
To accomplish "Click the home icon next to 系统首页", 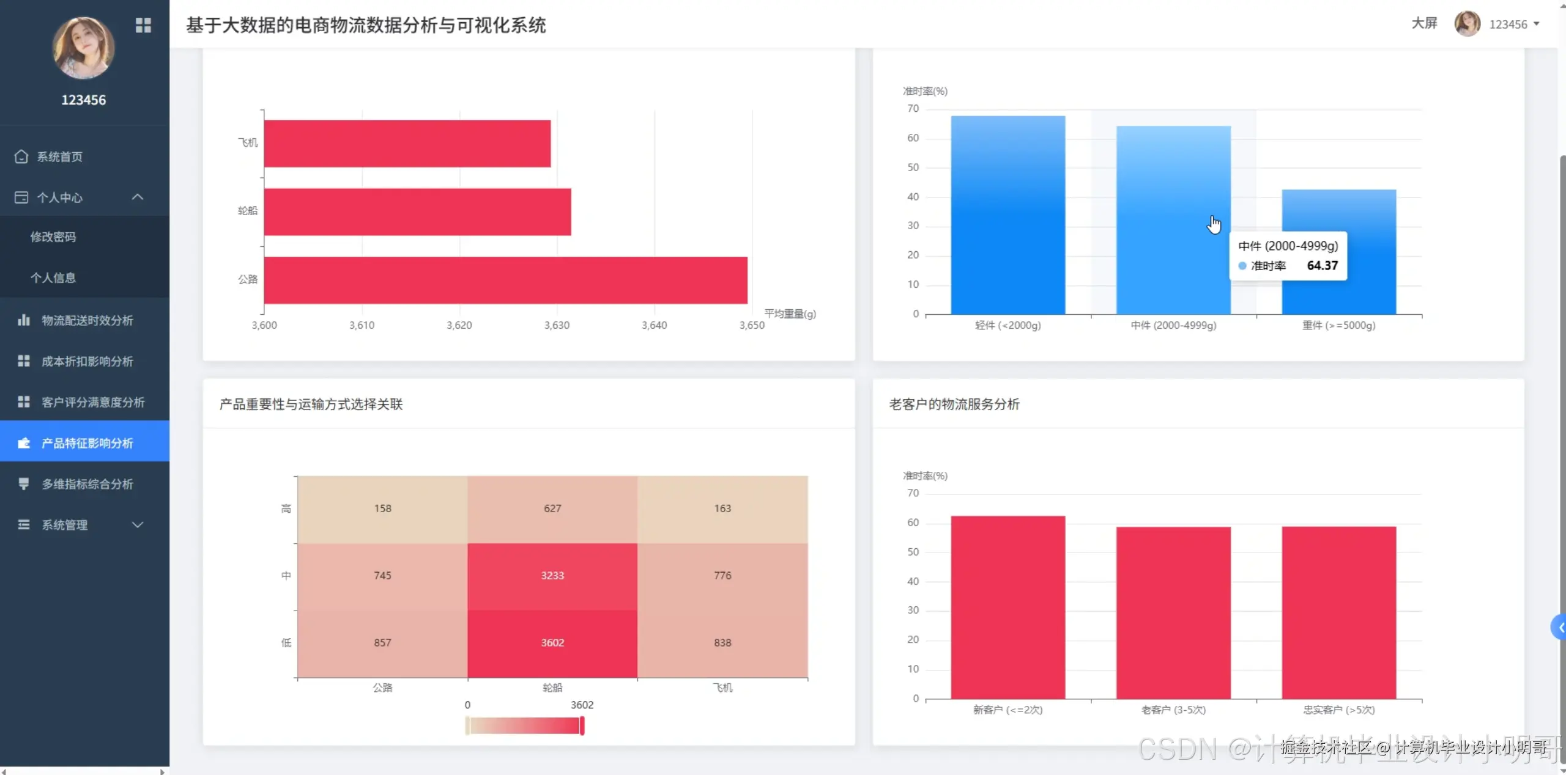I will [21, 156].
